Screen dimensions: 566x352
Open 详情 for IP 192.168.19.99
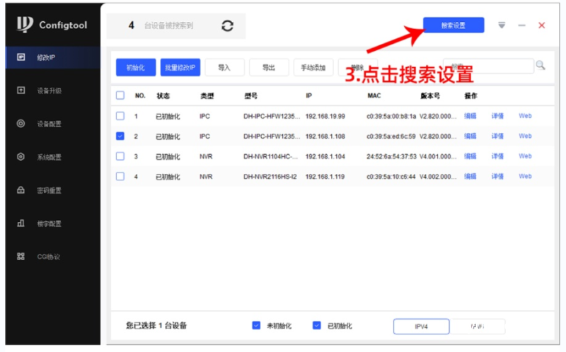click(497, 116)
